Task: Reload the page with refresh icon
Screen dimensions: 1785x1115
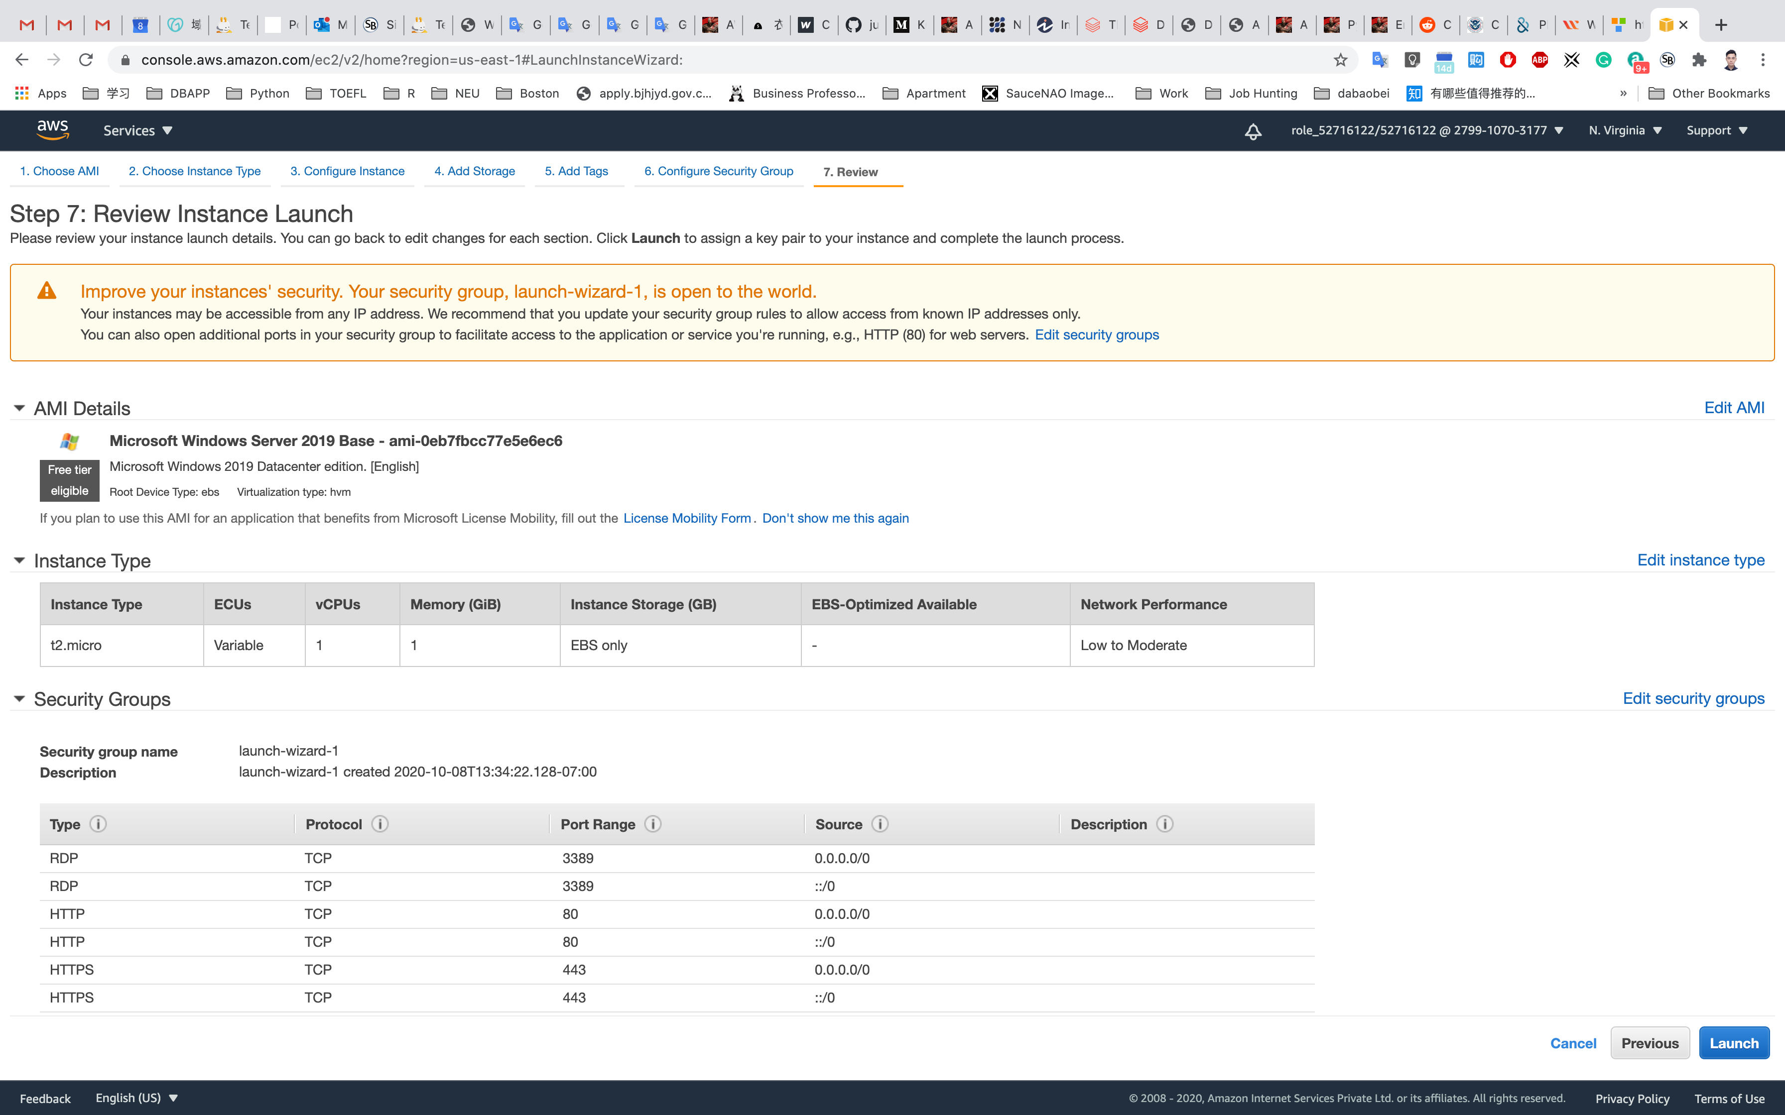Action: 86,60
